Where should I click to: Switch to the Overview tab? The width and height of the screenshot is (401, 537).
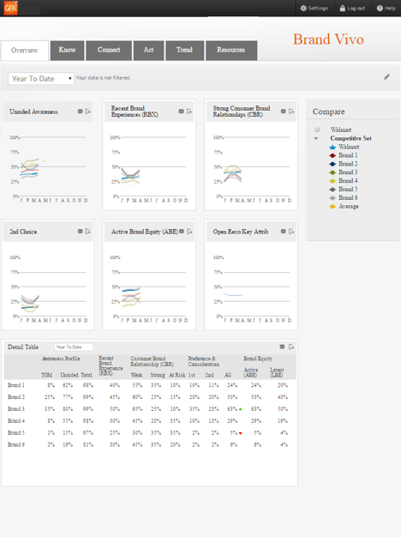click(25, 51)
